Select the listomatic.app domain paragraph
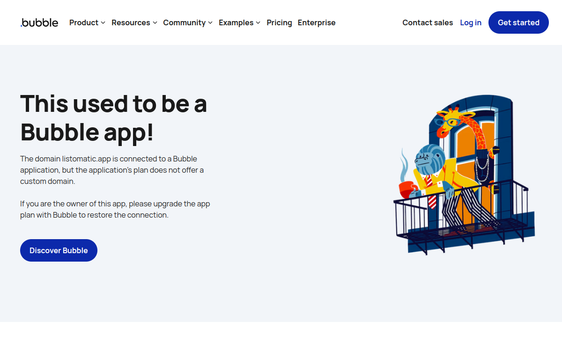 point(112,170)
